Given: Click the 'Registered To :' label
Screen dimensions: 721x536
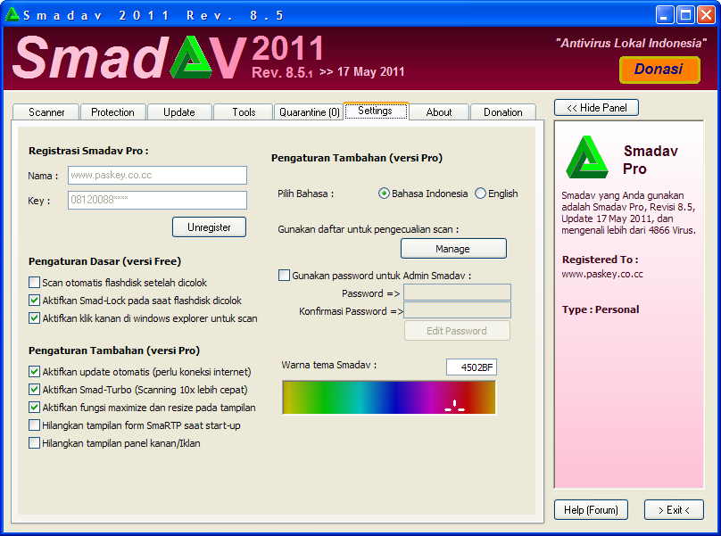Looking at the screenshot, I should 600,260.
